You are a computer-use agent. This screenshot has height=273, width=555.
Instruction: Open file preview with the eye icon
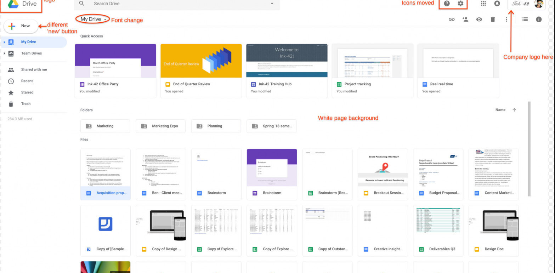tap(479, 19)
